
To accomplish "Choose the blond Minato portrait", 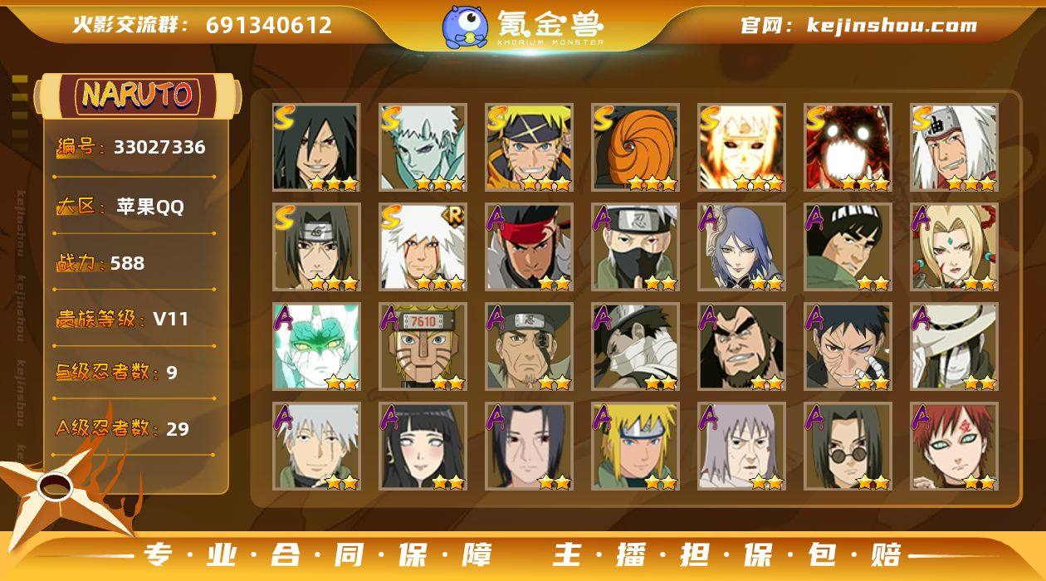I will [635, 446].
